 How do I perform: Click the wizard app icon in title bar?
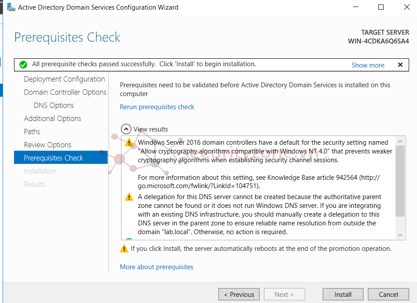[11, 7]
